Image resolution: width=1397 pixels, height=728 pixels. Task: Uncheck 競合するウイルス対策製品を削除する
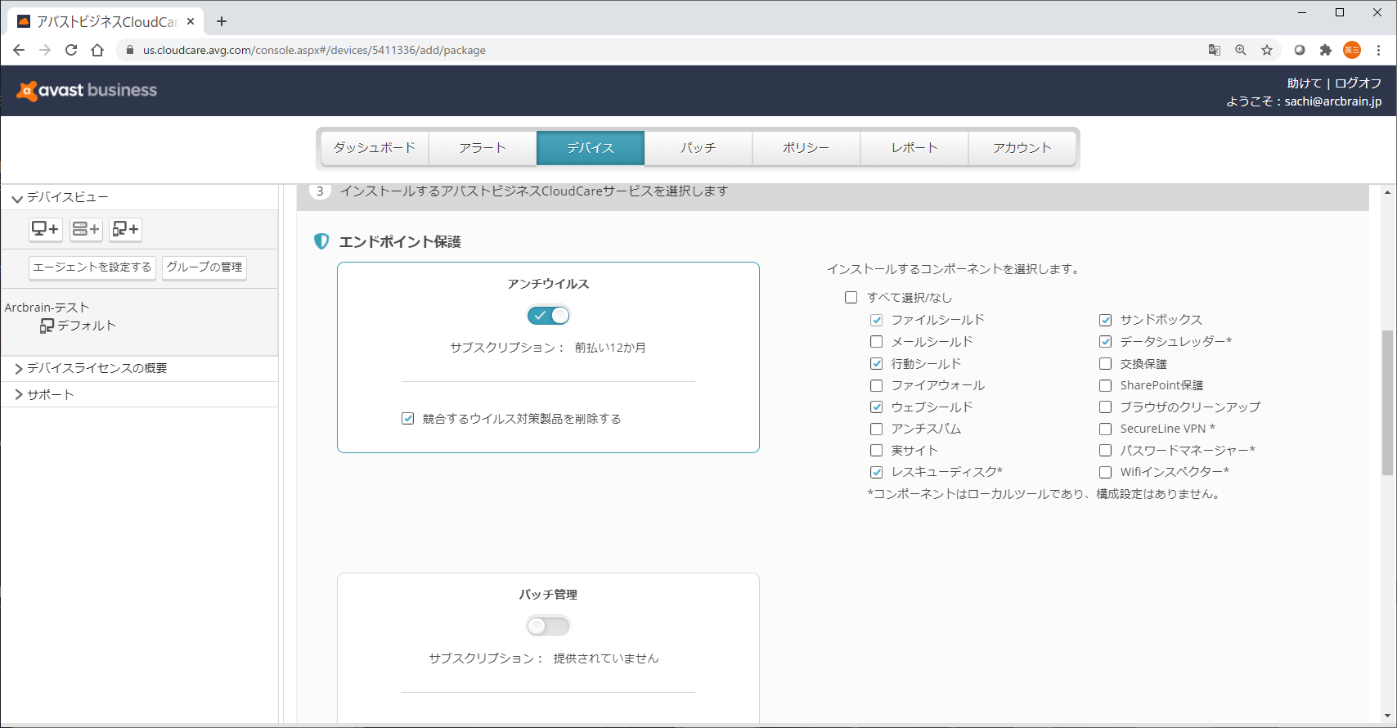(407, 419)
